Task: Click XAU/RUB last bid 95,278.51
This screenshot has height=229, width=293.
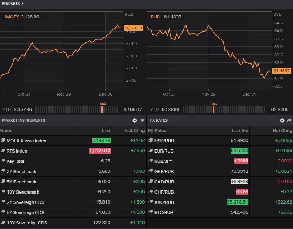Action: [237, 202]
